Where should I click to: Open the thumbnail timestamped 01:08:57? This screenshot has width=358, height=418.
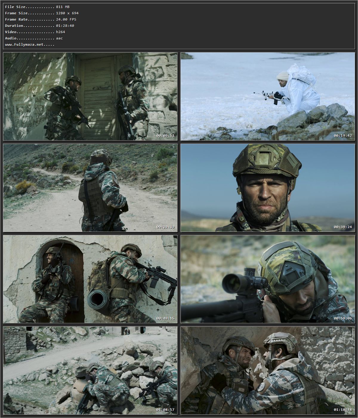[90, 371]
